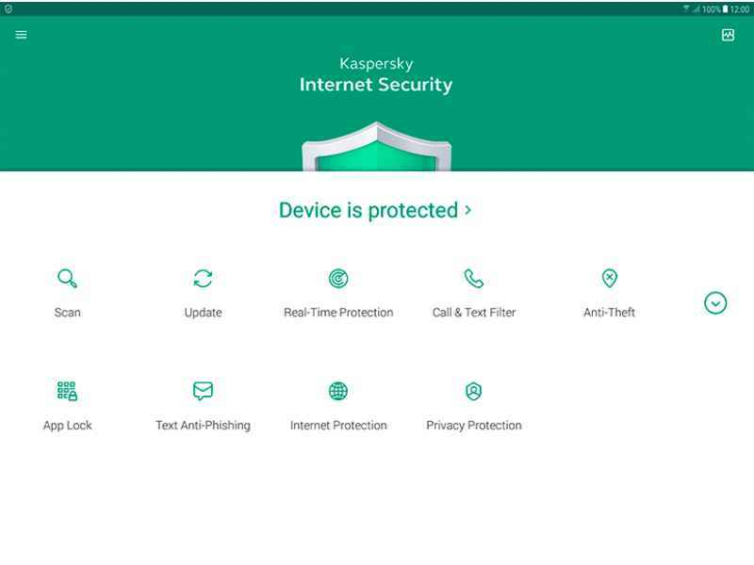Open the activity reports icon at top right

(x=728, y=35)
